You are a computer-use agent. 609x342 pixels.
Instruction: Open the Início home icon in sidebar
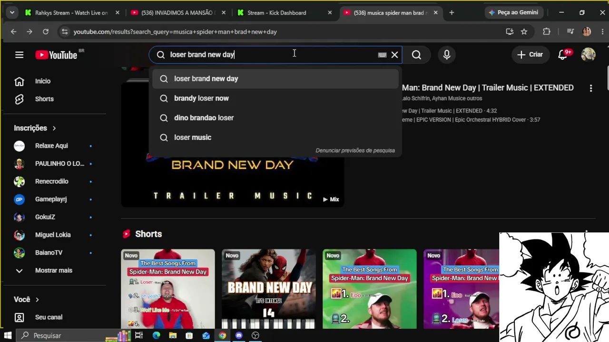[x=19, y=81]
